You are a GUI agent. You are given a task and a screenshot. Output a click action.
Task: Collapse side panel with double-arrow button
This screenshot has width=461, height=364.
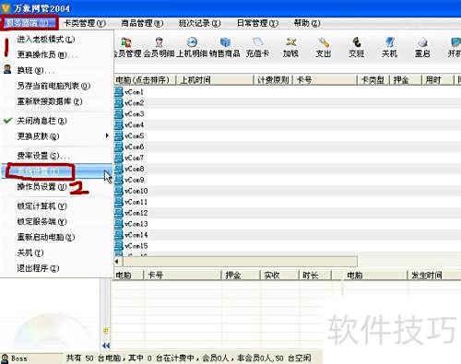[106, 346]
